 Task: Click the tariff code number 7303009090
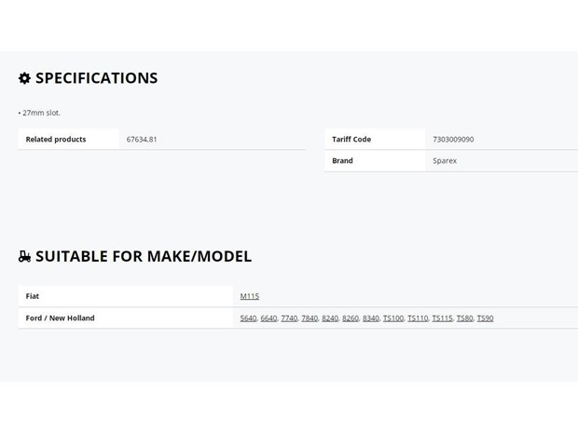pos(453,139)
